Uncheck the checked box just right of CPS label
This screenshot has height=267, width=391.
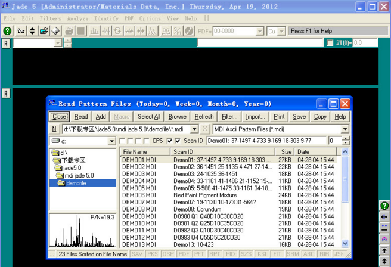169,141
